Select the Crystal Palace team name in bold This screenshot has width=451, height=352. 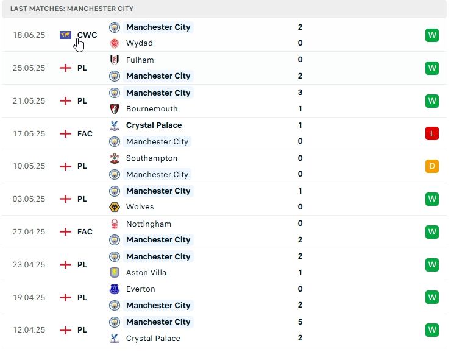click(x=154, y=125)
